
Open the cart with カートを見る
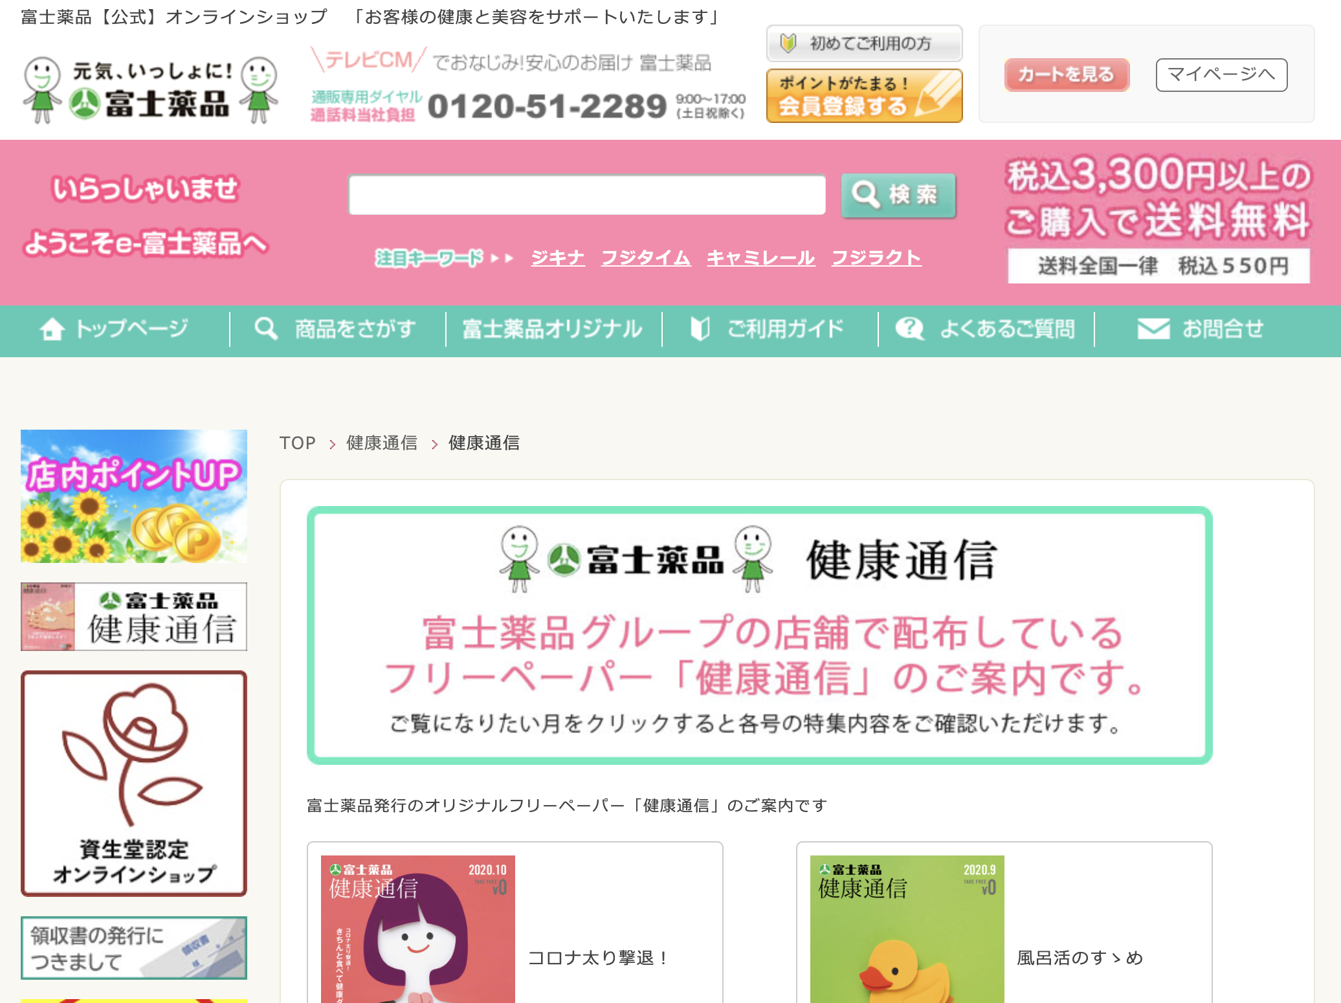1067,74
